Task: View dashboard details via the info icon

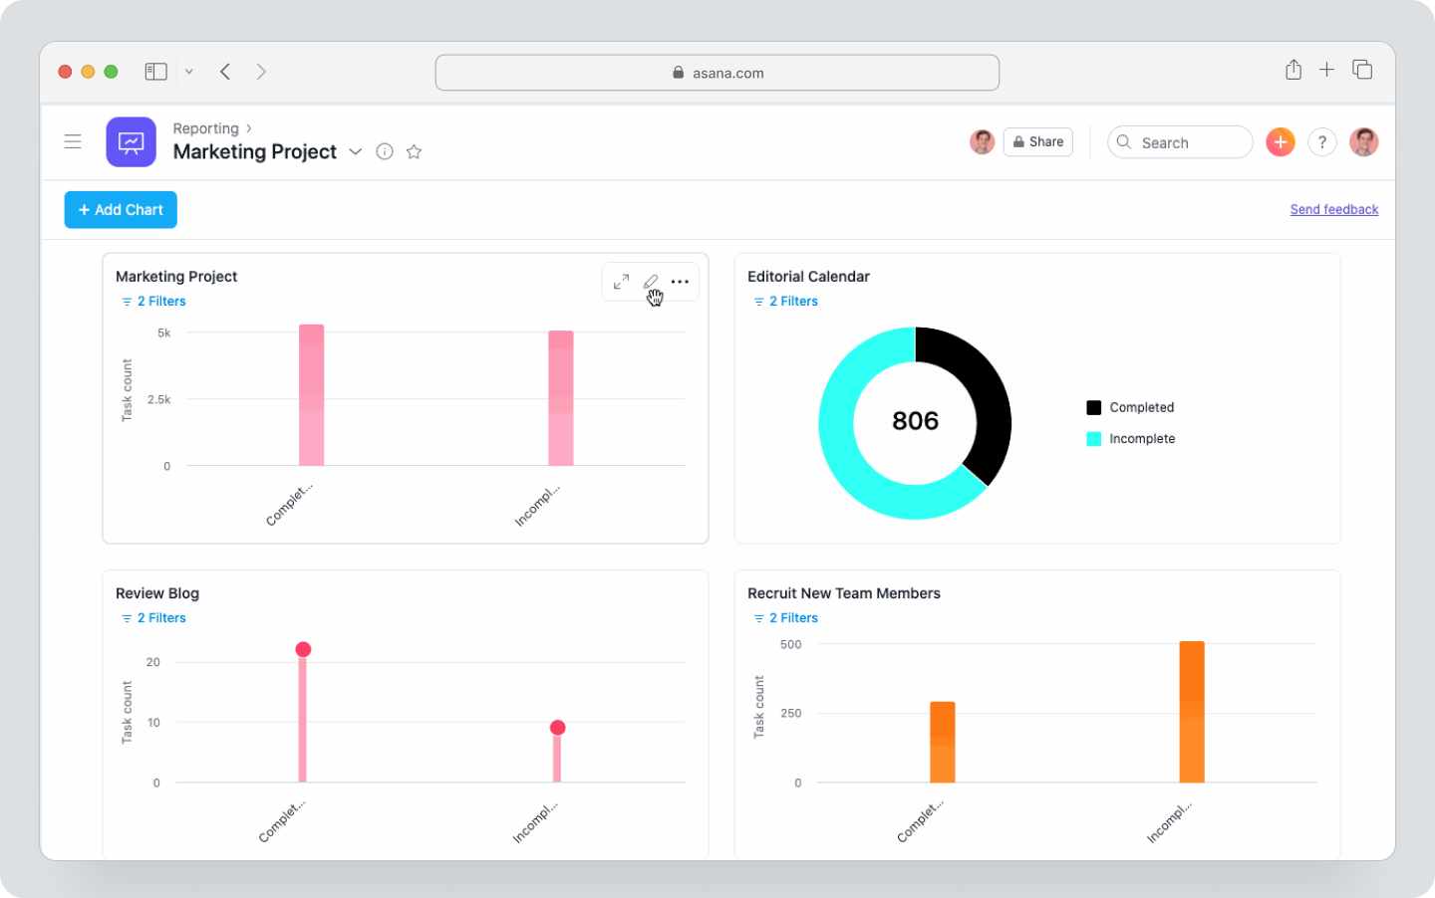Action: click(385, 151)
